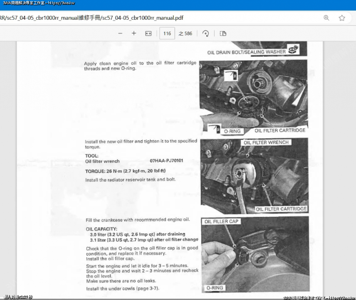Add this page to favorites with star
Viewport: 356px width, 300px height.
click(x=342, y=18)
